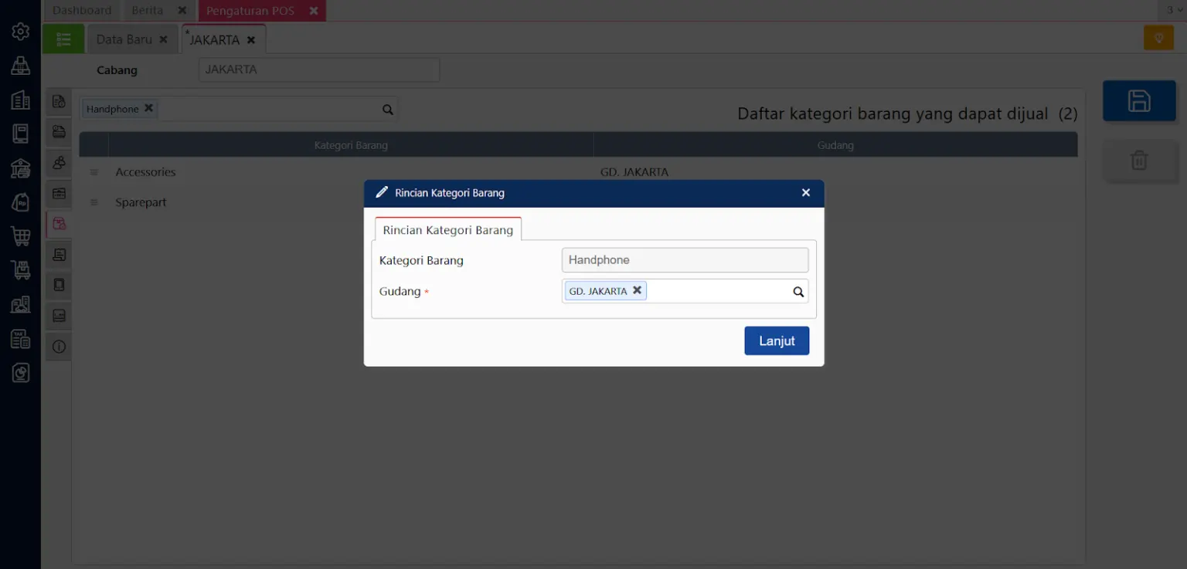Viewport: 1187px width, 569px height.
Task: Close the Pengaturan POS tab
Action: click(314, 11)
